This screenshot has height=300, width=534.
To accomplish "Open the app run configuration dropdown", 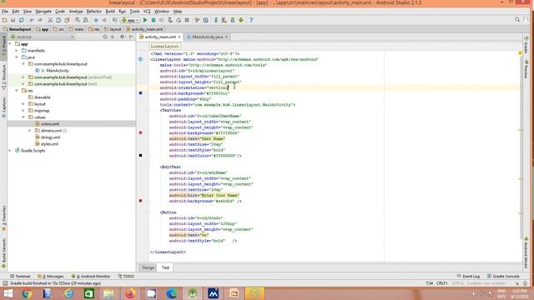I will click(x=130, y=20).
